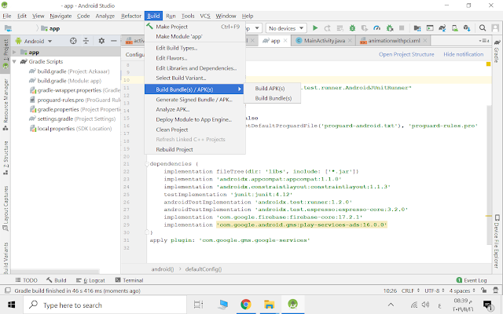Expand the app module tree node
503x314 pixels.
(14, 52)
